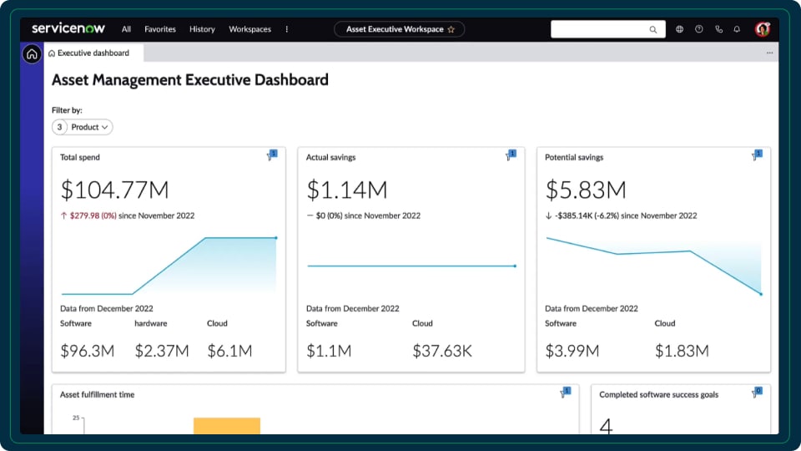The image size is (801, 451).
Task: Select the Executive dashboard tab
Action: pos(93,53)
